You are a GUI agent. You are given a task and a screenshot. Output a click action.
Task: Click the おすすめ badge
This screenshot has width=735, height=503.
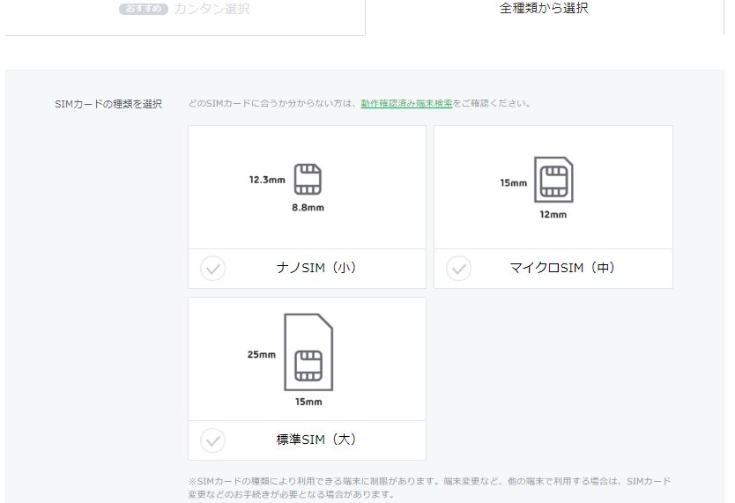pyautogui.click(x=144, y=9)
